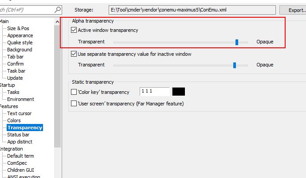Select Default term under Integration
Image resolution: width=306 pixels, height=178 pixels.
(20, 156)
